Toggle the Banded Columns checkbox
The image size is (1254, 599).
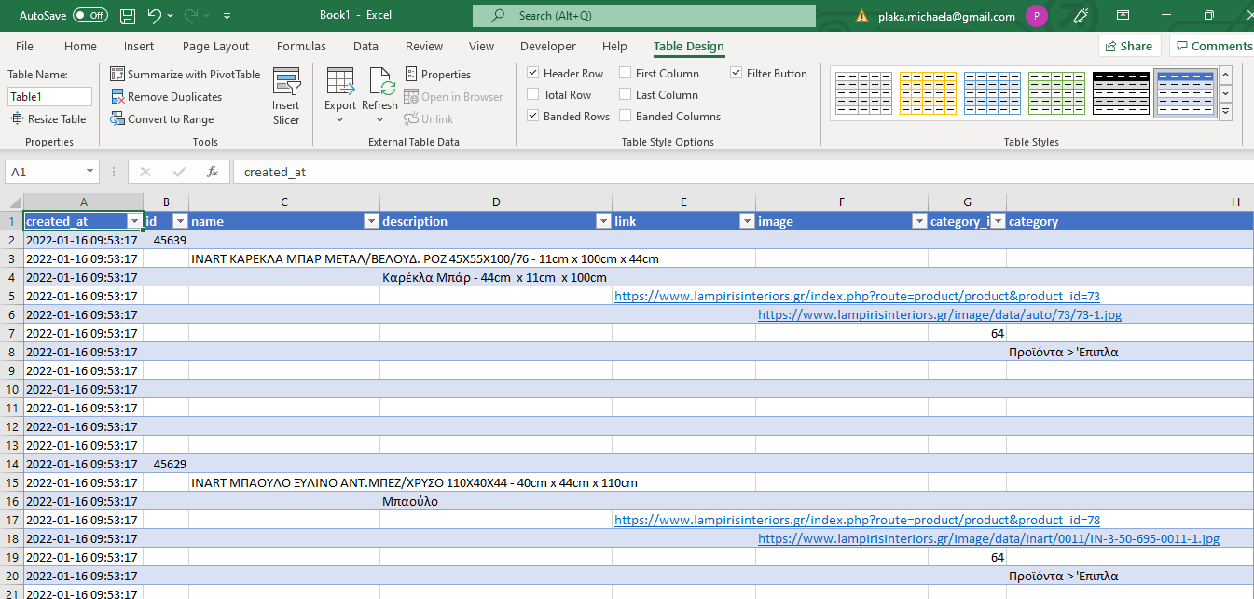coord(626,117)
